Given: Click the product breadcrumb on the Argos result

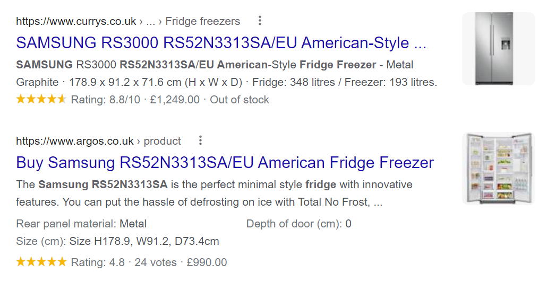Looking at the screenshot, I should click(x=163, y=141).
